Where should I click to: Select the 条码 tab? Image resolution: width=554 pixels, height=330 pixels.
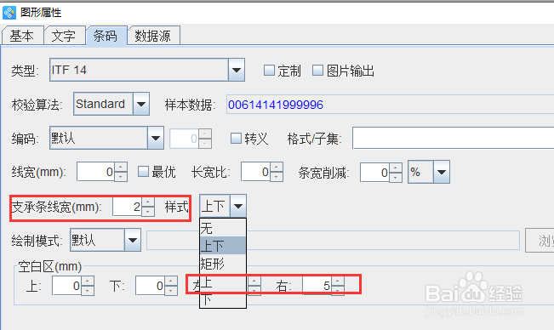[x=106, y=36]
